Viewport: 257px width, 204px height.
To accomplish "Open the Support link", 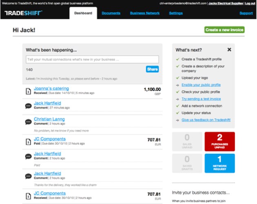I will [x=246, y=13].
